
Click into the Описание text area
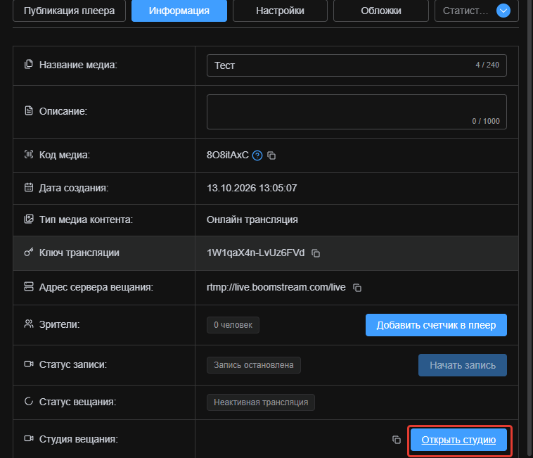point(357,112)
